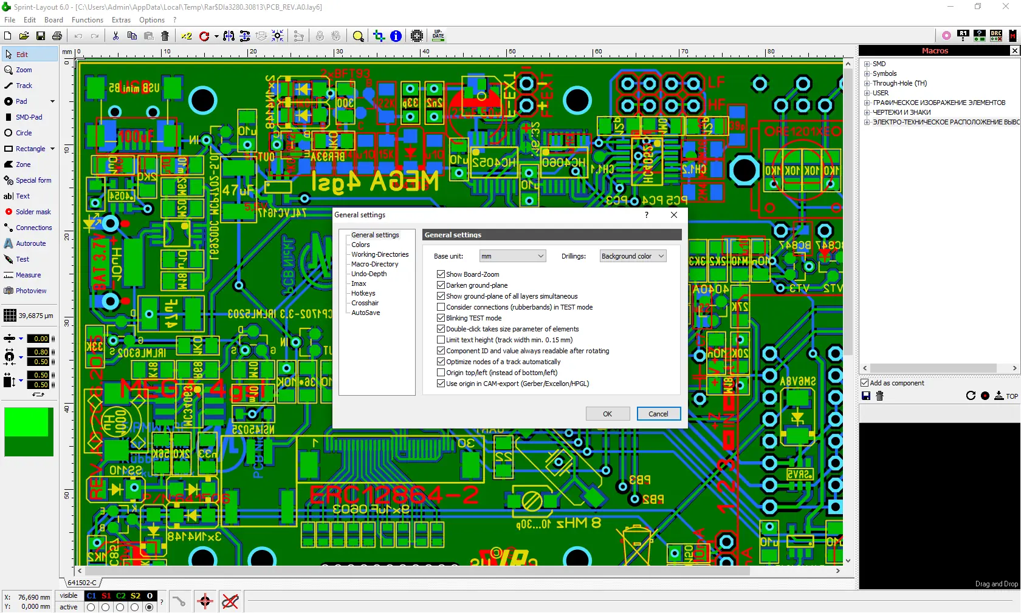The width and height of the screenshot is (1021, 613).
Task: Open the Drillings color dropdown
Action: coord(633,256)
